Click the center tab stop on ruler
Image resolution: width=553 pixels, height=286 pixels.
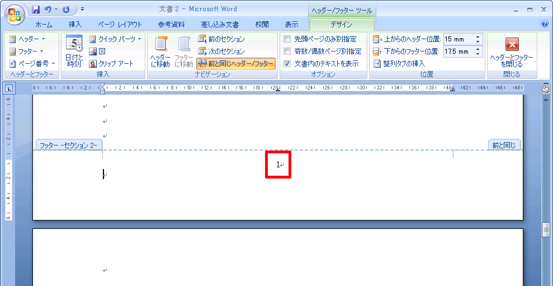(277, 90)
